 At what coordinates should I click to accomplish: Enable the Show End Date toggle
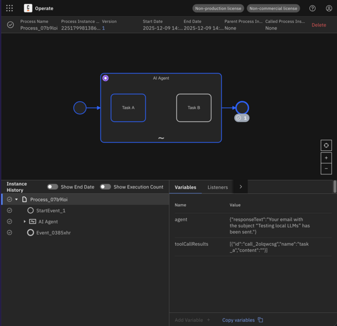tap(52, 187)
